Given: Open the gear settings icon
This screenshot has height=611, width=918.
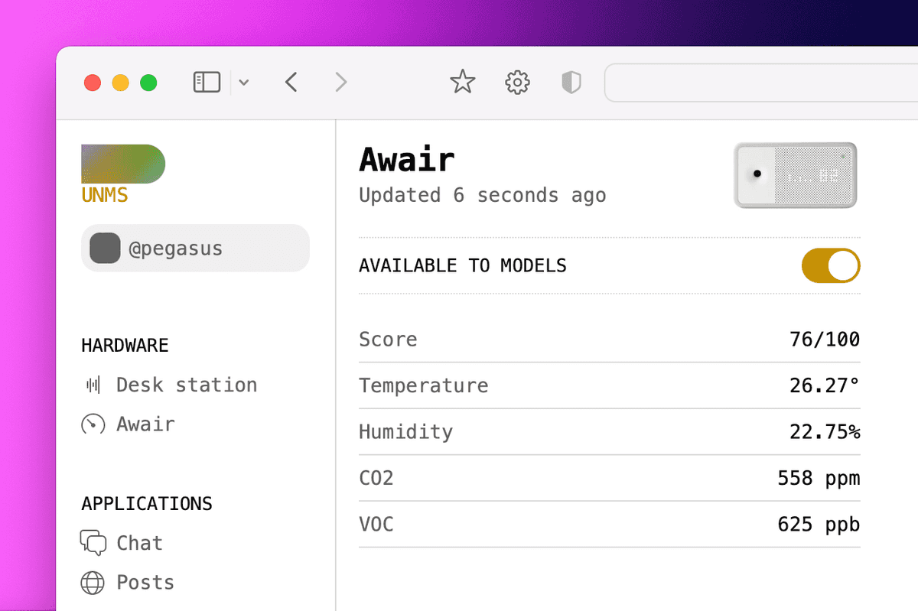Looking at the screenshot, I should click(x=518, y=83).
